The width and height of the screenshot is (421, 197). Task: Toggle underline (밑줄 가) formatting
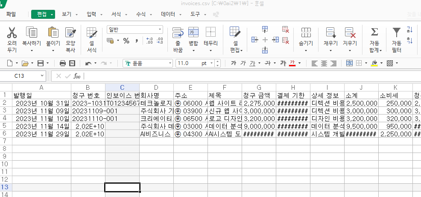252,63
